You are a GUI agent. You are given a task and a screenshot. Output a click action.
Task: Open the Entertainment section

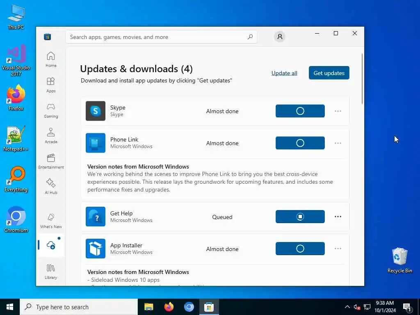[x=51, y=161]
